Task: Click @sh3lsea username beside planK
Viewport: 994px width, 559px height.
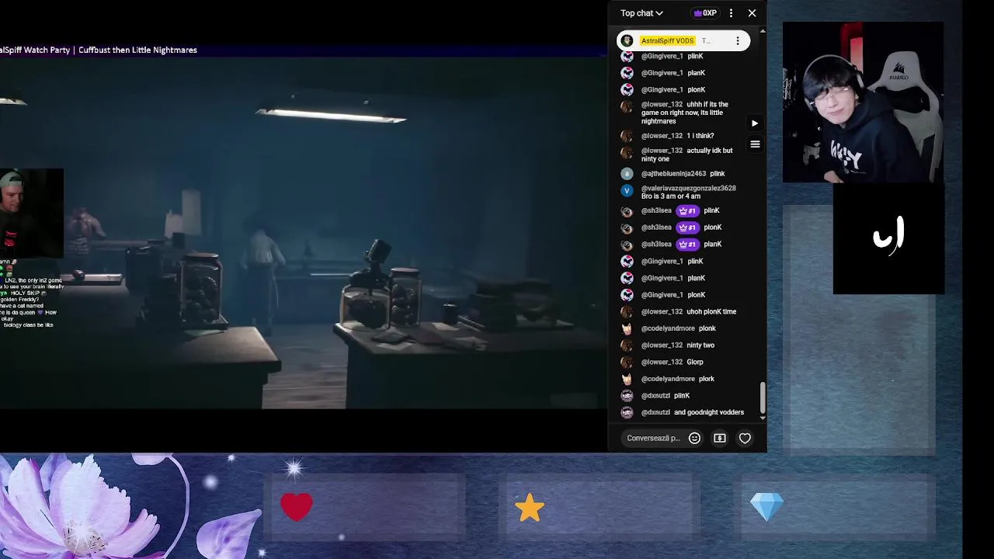Action: [x=656, y=245]
